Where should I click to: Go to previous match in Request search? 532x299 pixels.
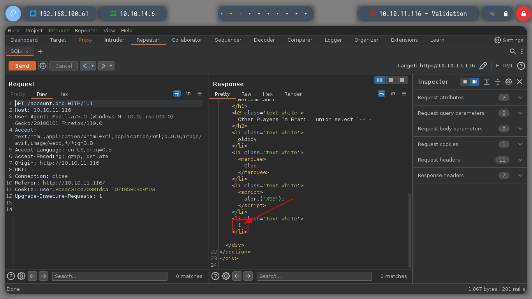click(x=33, y=276)
